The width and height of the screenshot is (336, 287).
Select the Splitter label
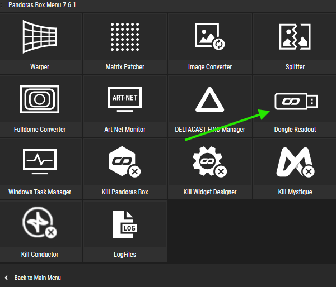click(x=295, y=67)
